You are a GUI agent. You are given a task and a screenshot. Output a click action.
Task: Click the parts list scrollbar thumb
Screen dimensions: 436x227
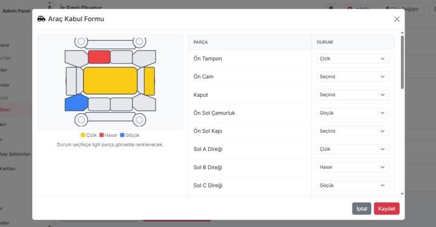click(x=402, y=62)
